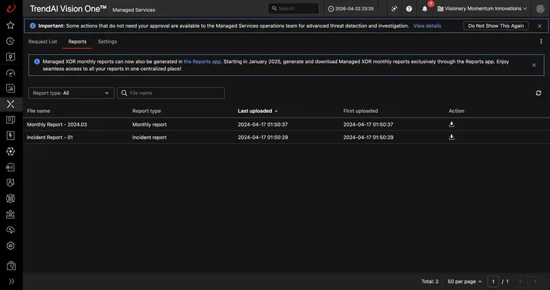
Task: Open the Visionary Momentum Innovations company dropdown
Action: coord(482,8)
